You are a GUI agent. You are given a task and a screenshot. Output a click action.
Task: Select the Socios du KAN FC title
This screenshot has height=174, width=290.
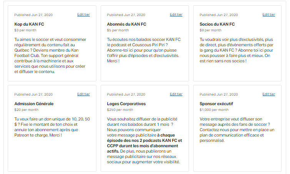point(217,24)
